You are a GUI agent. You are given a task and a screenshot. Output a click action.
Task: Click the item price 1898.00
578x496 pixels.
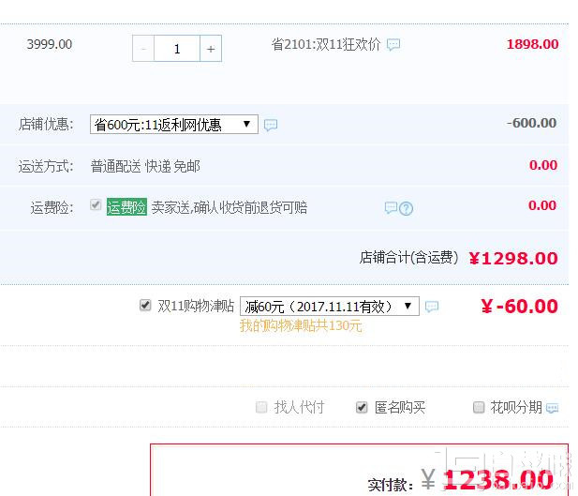[532, 44]
